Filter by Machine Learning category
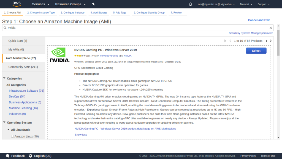The image size is (282, 159). click(23, 108)
